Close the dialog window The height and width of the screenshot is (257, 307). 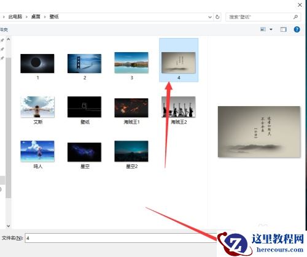(300, 5)
